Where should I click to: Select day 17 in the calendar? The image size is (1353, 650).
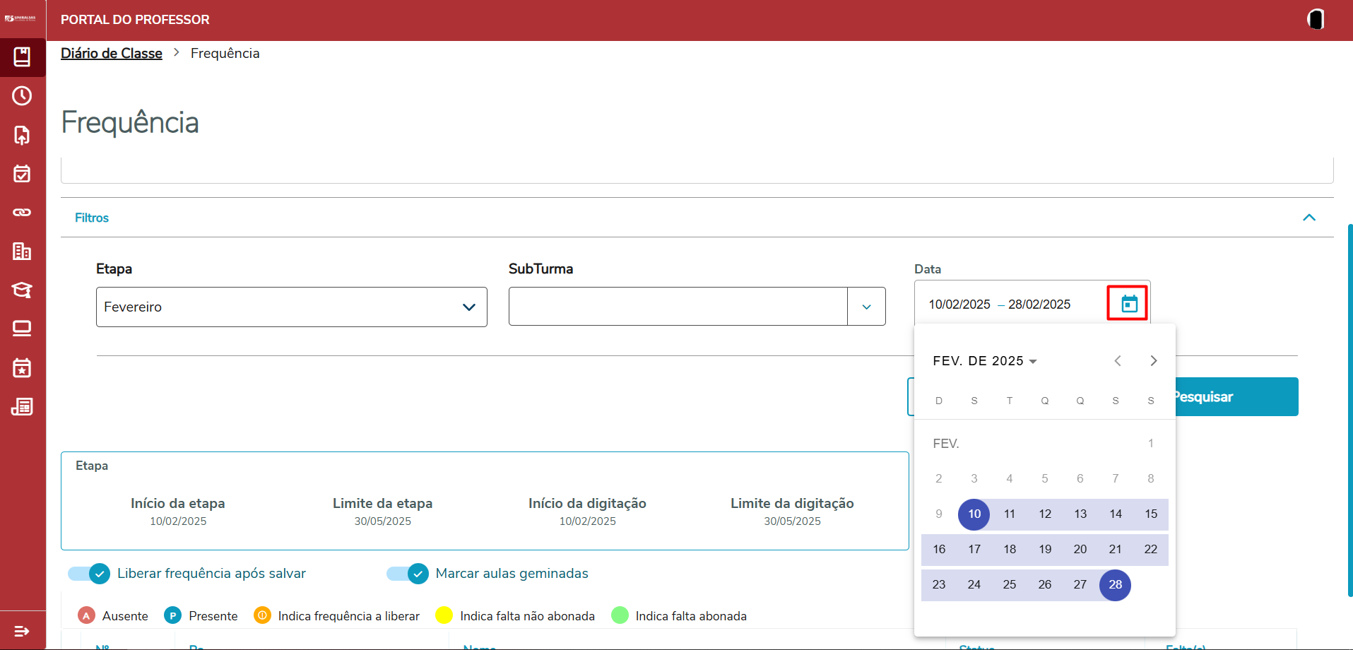coord(974,549)
